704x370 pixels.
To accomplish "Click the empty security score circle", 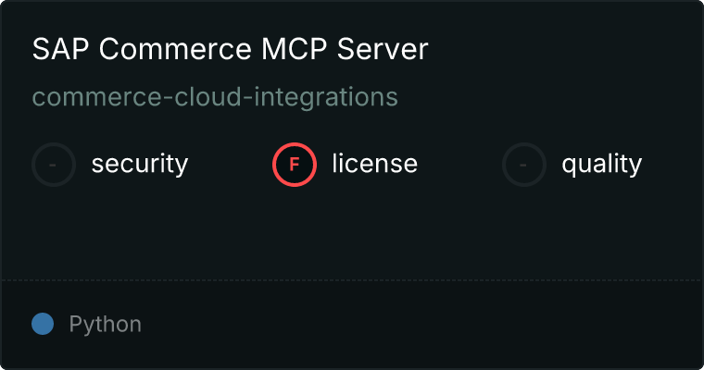I will click(x=54, y=165).
